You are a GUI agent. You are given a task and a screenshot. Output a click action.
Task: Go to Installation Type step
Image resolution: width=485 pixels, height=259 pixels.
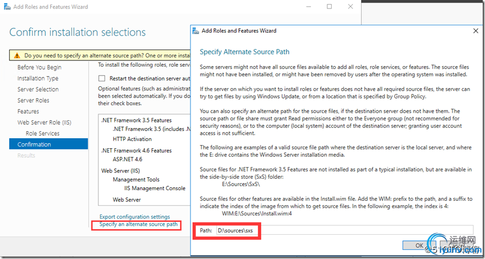[38, 78]
